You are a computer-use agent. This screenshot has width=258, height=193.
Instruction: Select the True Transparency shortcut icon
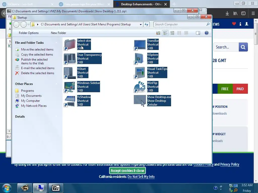[x=70, y=59]
